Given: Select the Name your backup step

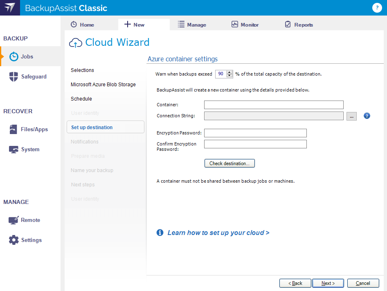Looking at the screenshot, I should point(92,170).
